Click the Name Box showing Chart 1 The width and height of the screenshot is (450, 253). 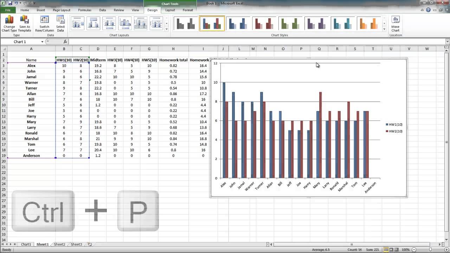click(x=20, y=42)
